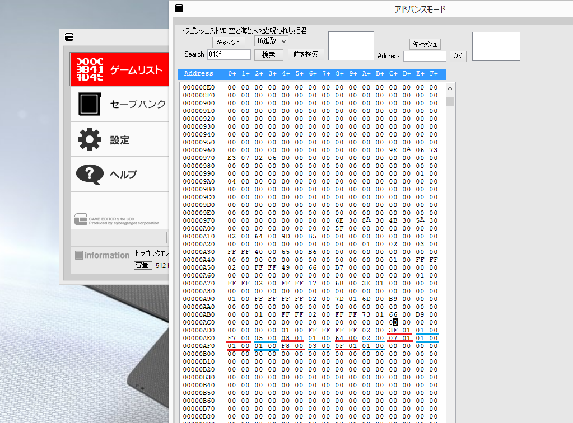This screenshot has width=573, height=423.
Task: Click byte 9D in row 00000A10
Action: pyautogui.click(x=286, y=236)
